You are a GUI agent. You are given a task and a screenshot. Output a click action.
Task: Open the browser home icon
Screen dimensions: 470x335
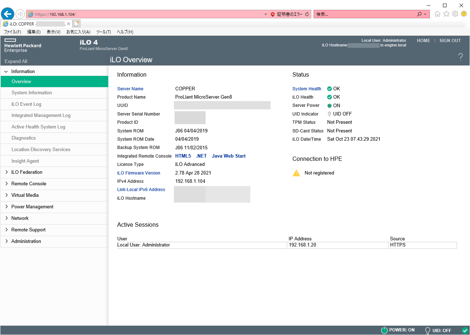tap(438, 14)
